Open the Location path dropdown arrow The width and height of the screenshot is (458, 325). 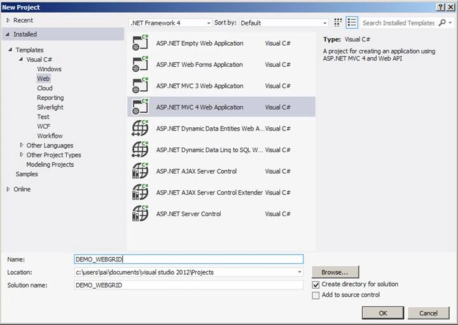[x=300, y=272]
